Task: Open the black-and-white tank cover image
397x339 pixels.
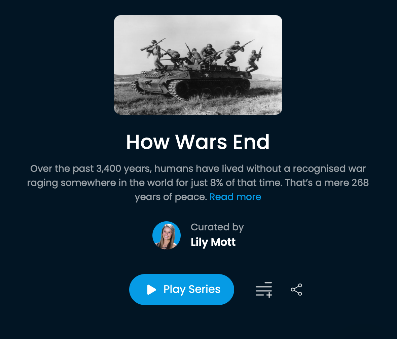Action: [x=198, y=65]
